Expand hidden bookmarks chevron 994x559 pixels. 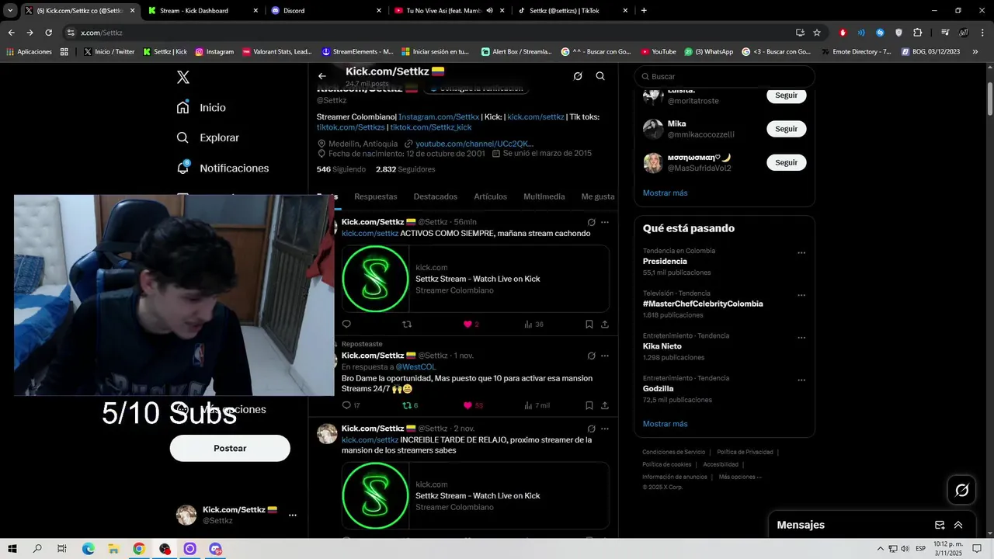[x=975, y=51]
